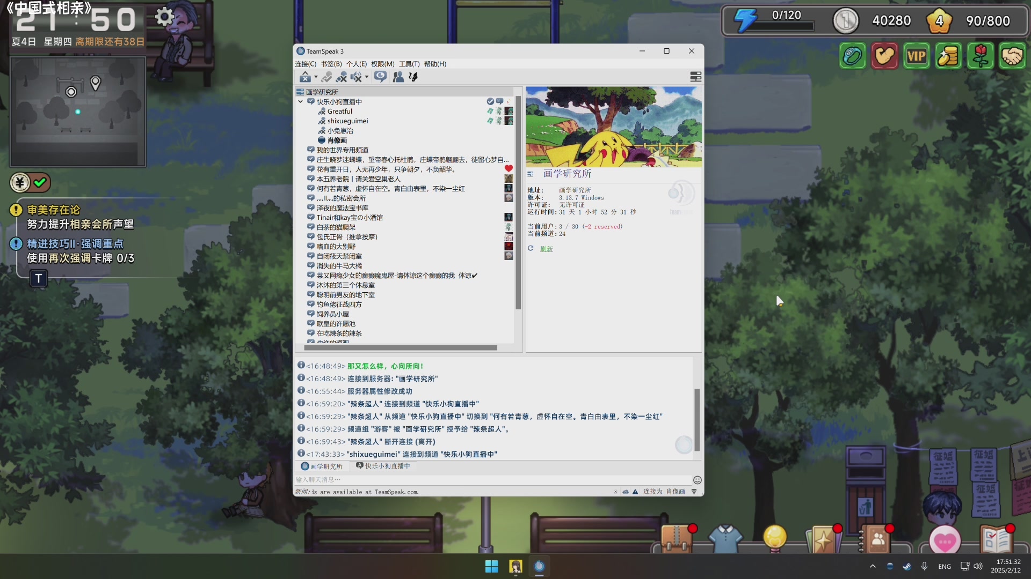Select channel 白茶的猫爬架
This screenshot has height=579, width=1031.
coord(336,227)
